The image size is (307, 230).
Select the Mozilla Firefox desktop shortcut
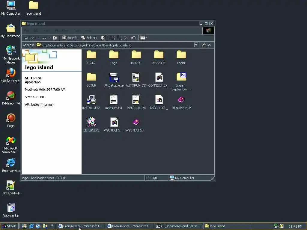[x=10, y=75]
